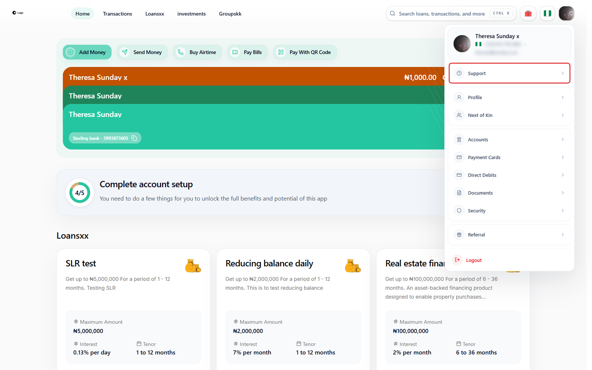Click the Send Money paper plane icon

125,52
